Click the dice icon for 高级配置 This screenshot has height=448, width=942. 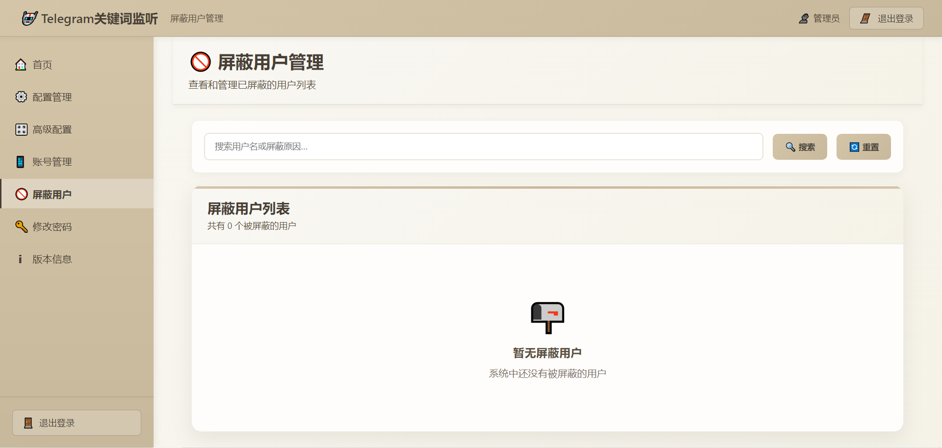[21, 129]
